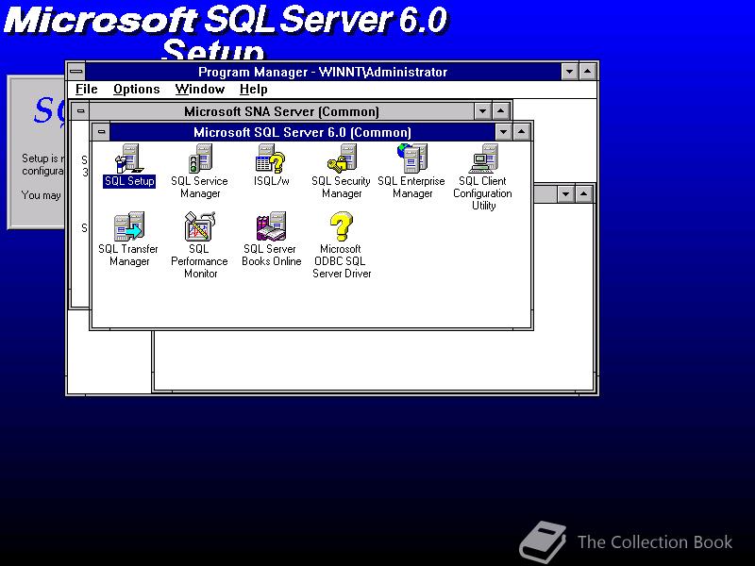Select SQL Client Configuration Utility icon
The width and height of the screenshot is (755, 566).
point(483,158)
